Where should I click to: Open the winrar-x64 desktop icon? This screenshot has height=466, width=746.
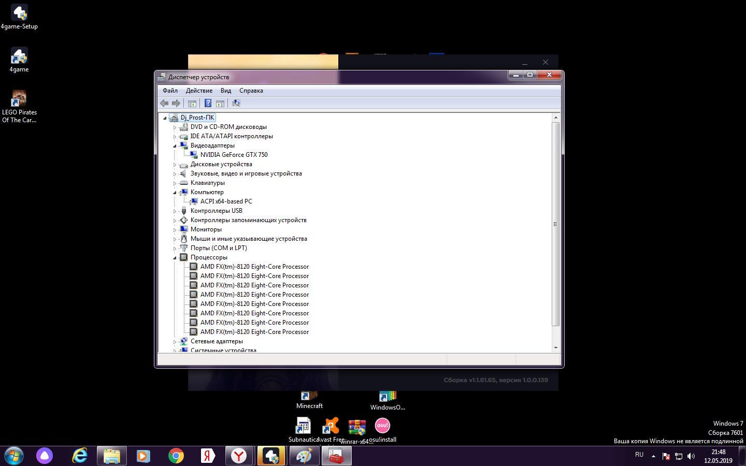357,432
